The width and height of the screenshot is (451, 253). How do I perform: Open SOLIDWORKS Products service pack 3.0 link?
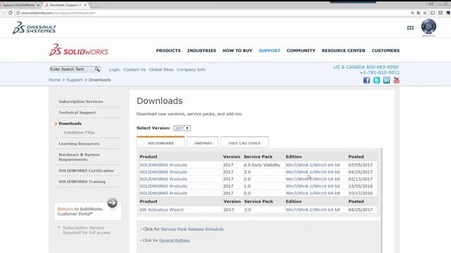(x=163, y=171)
